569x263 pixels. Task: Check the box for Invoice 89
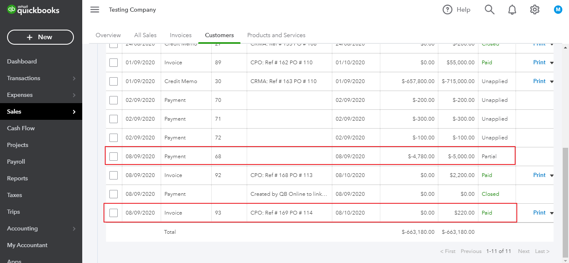click(114, 63)
